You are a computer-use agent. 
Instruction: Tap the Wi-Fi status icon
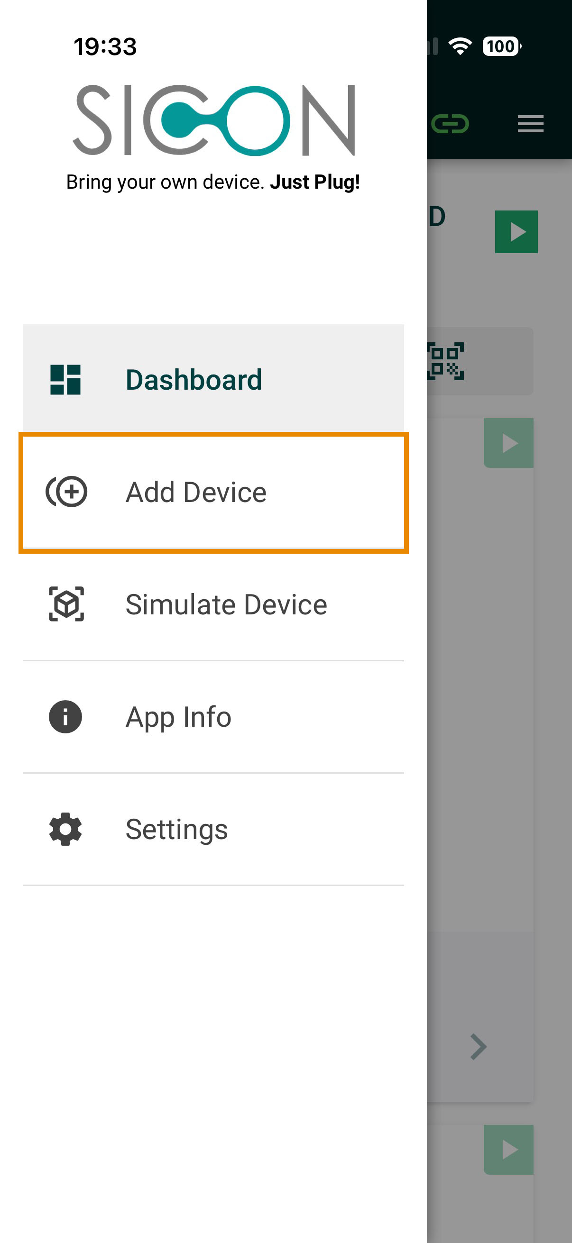click(460, 46)
